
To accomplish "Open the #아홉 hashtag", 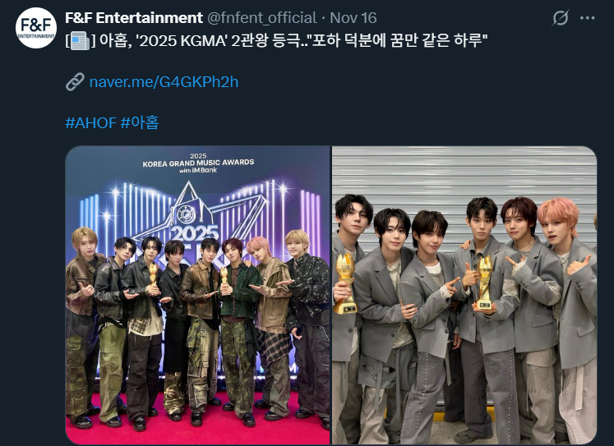I will (140, 123).
